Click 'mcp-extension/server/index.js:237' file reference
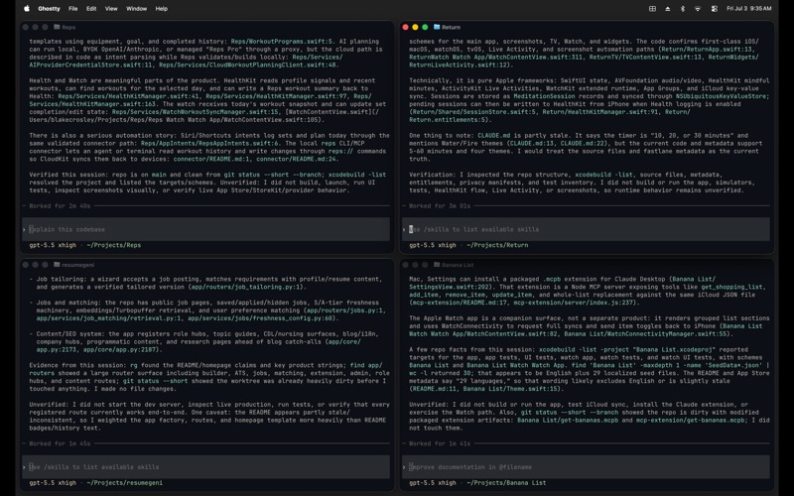 (x=575, y=303)
